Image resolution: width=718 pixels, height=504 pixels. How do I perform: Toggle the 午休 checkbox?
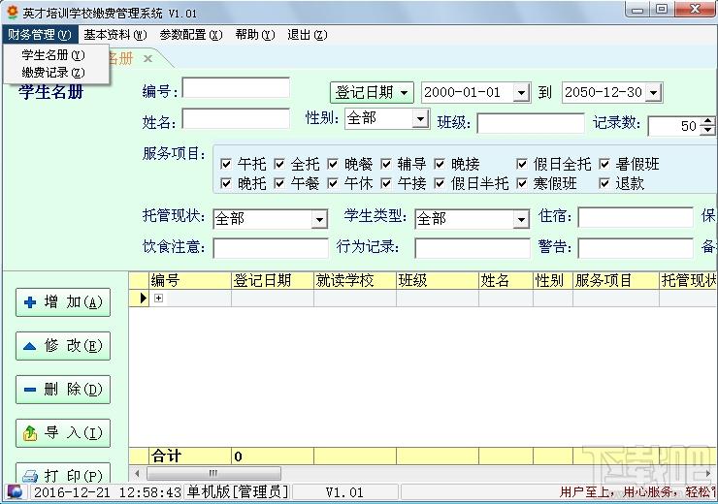[x=333, y=183]
